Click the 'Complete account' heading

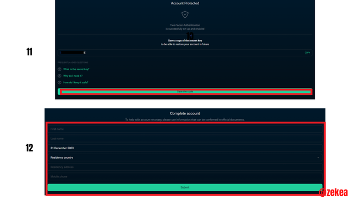[185, 113]
